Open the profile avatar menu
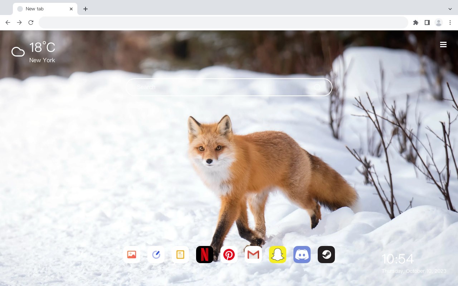 coord(439,23)
